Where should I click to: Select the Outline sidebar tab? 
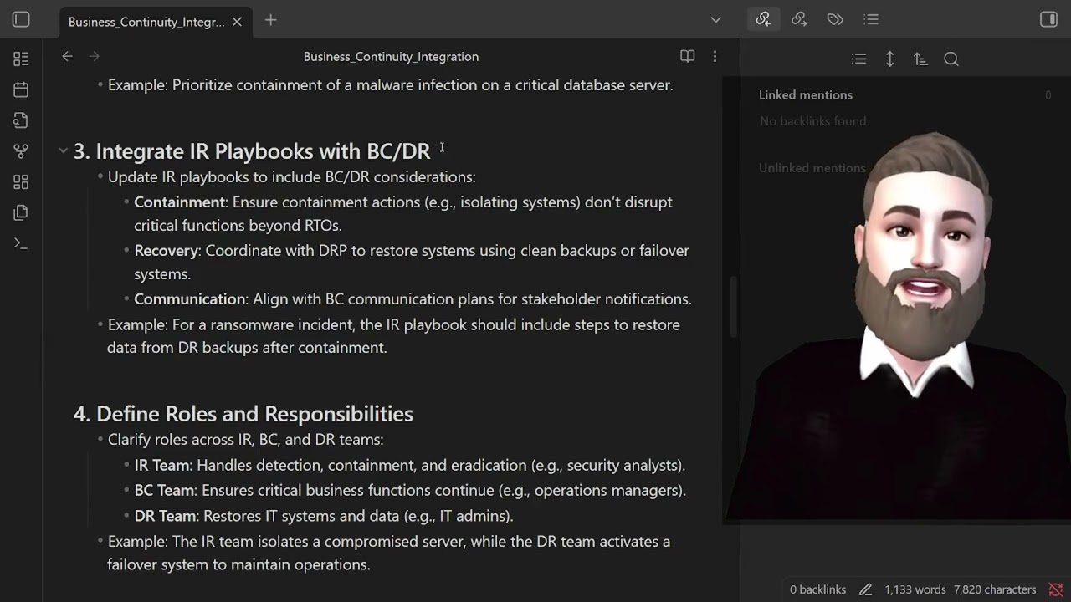pyautogui.click(x=871, y=19)
